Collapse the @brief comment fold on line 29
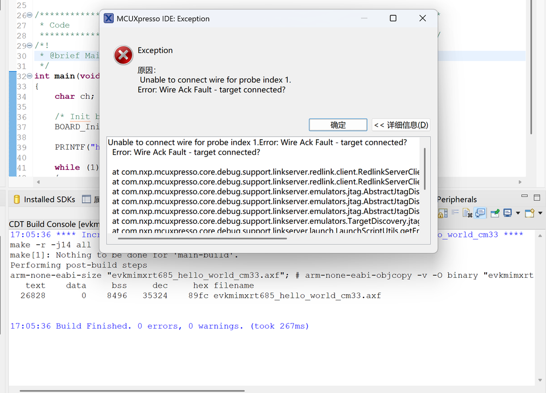Viewport: 546px width, 393px height. [x=30, y=45]
